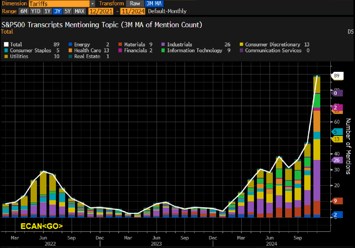Show the MAX date range
Image resolution: width=355 pixels, height=248 pixels.
[x=79, y=11]
